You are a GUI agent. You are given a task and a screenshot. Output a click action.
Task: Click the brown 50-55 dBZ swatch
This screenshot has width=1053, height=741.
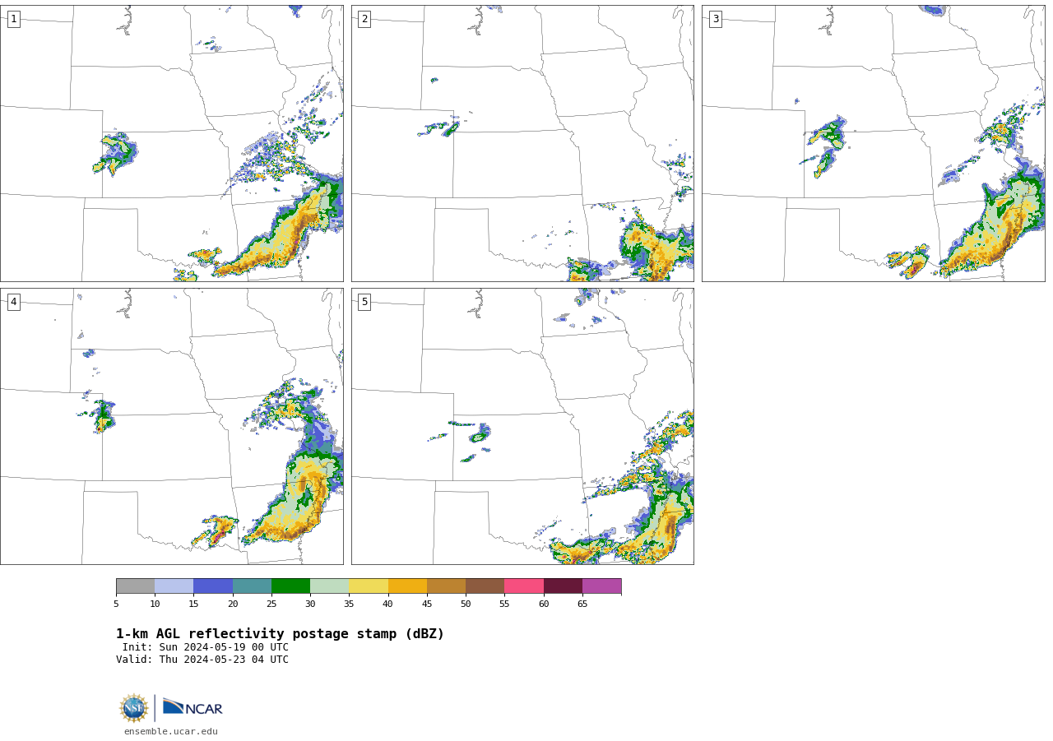pos(485,586)
